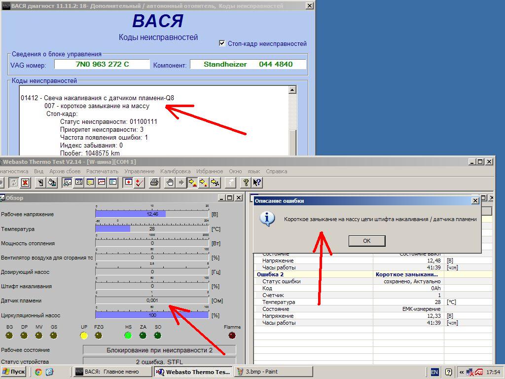Click the VAG номер field 7N0 963 272 C

[x=102, y=64]
